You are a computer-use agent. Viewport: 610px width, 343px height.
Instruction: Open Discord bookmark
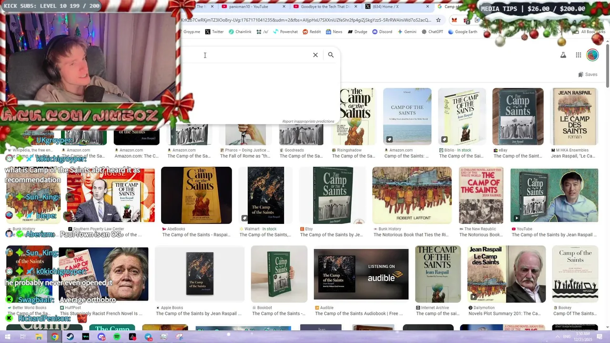click(382, 32)
